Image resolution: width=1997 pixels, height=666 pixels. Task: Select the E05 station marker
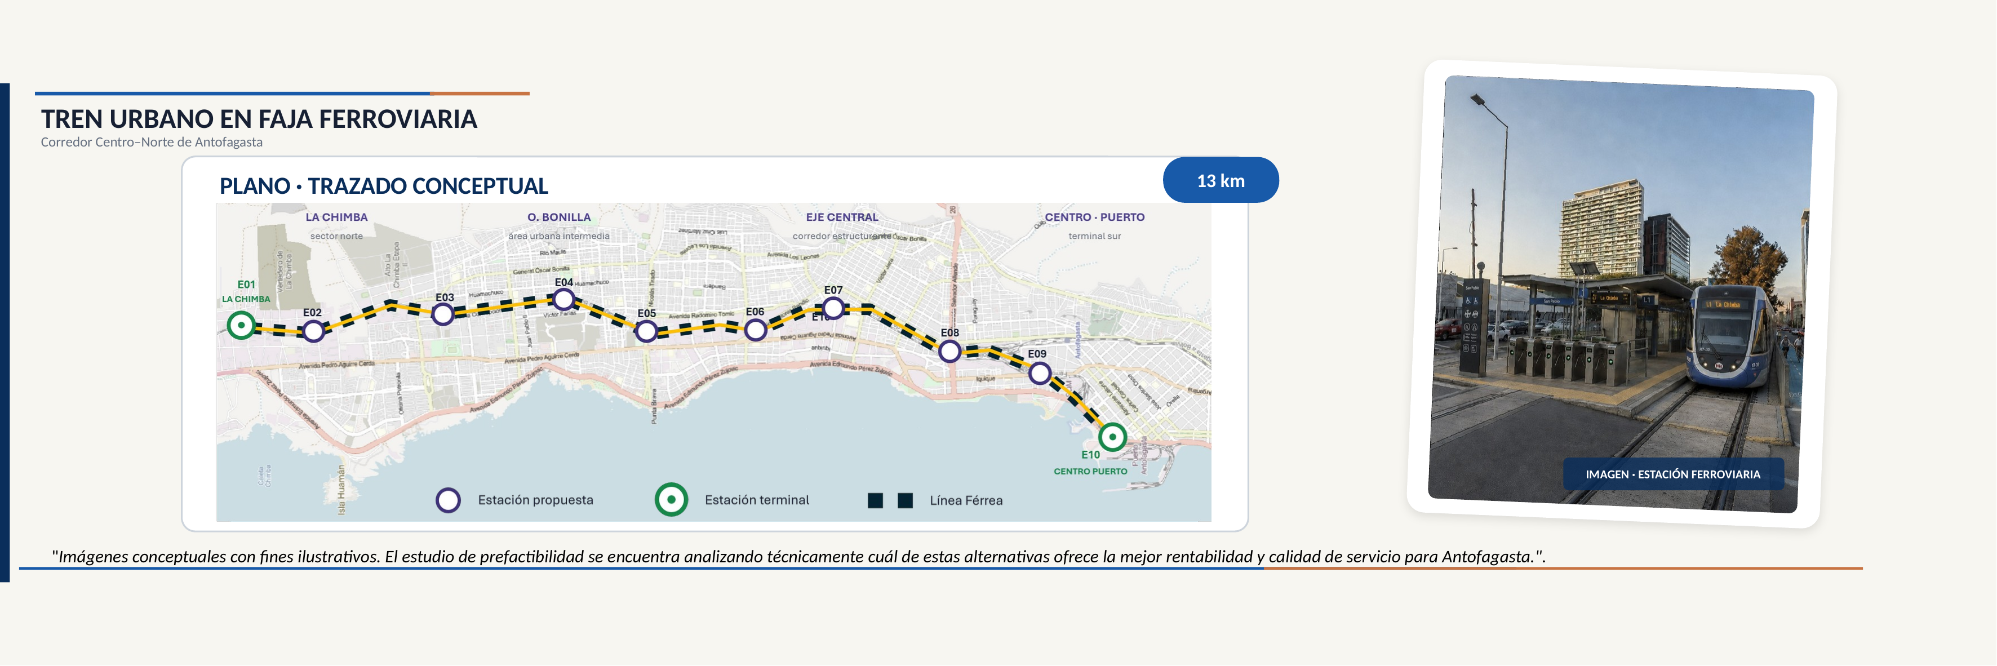(646, 332)
